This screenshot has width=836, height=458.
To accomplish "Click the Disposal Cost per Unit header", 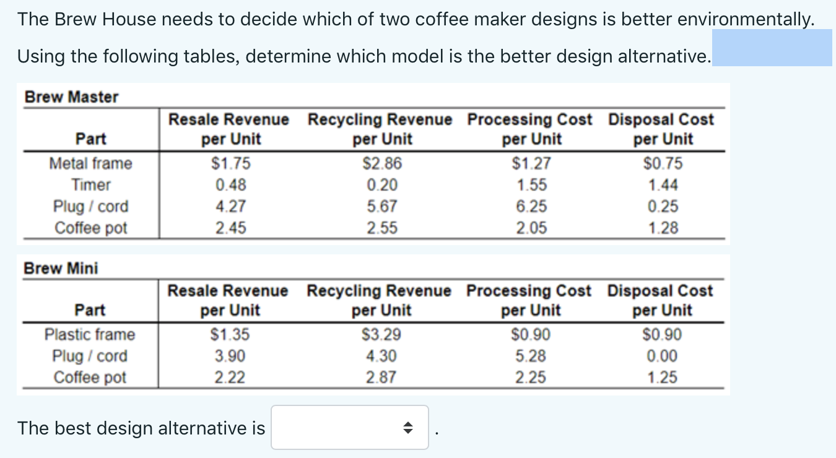I will coord(661,129).
